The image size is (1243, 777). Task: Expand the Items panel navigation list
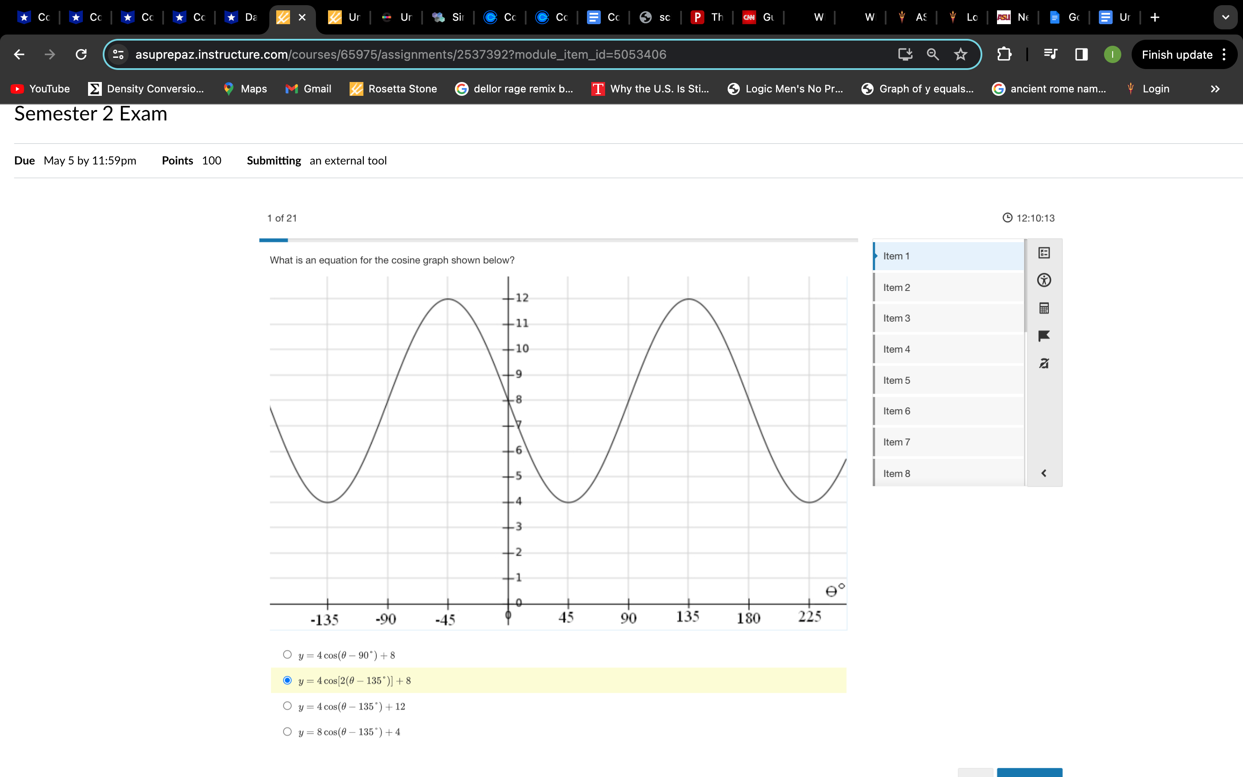tap(1044, 472)
